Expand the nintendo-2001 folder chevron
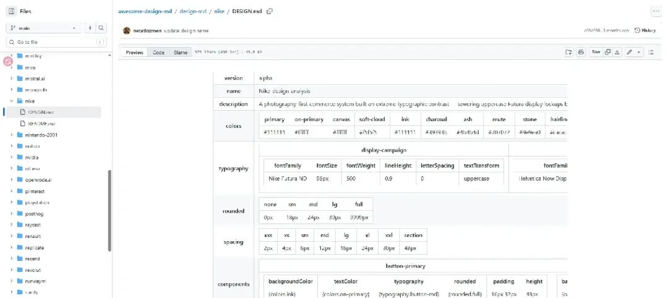Viewport: 668px width, 298px height. (x=12, y=135)
